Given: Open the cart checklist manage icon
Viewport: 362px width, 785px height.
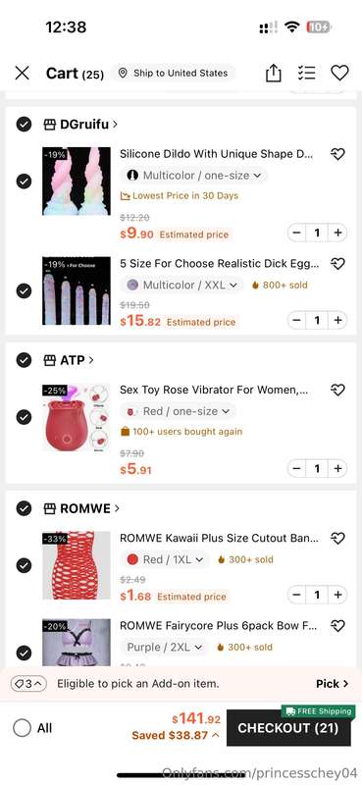Looking at the screenshot, I should coord(306,73).
